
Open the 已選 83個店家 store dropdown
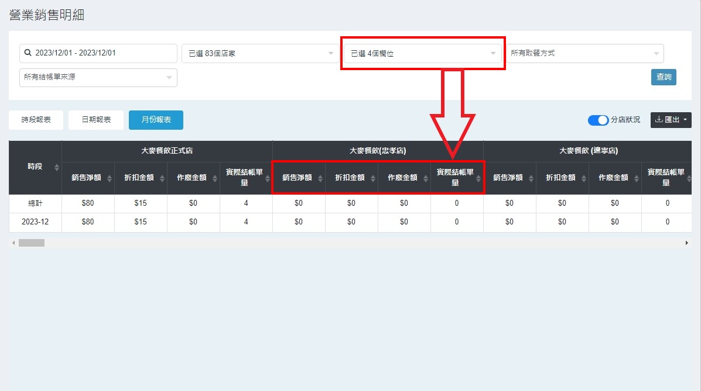pos(260,54)
